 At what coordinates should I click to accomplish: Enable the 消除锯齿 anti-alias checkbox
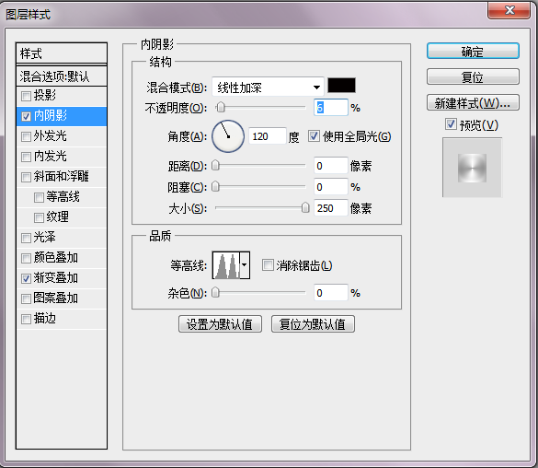click(x=268, y=265)
